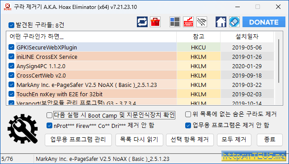Click the blue eraser icon
The width and height of the screenshot is (289, 164).
(x=234, y=22)
